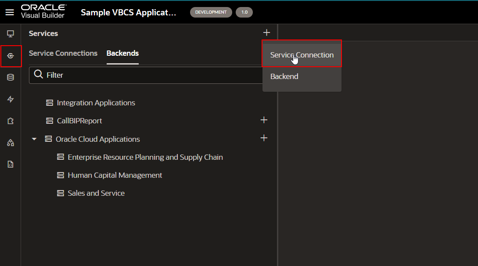The width and height of the screenshot is (478, 266).
Task: Click the Enterprise Resource Planning backend icon
Action: click(61, 157)
